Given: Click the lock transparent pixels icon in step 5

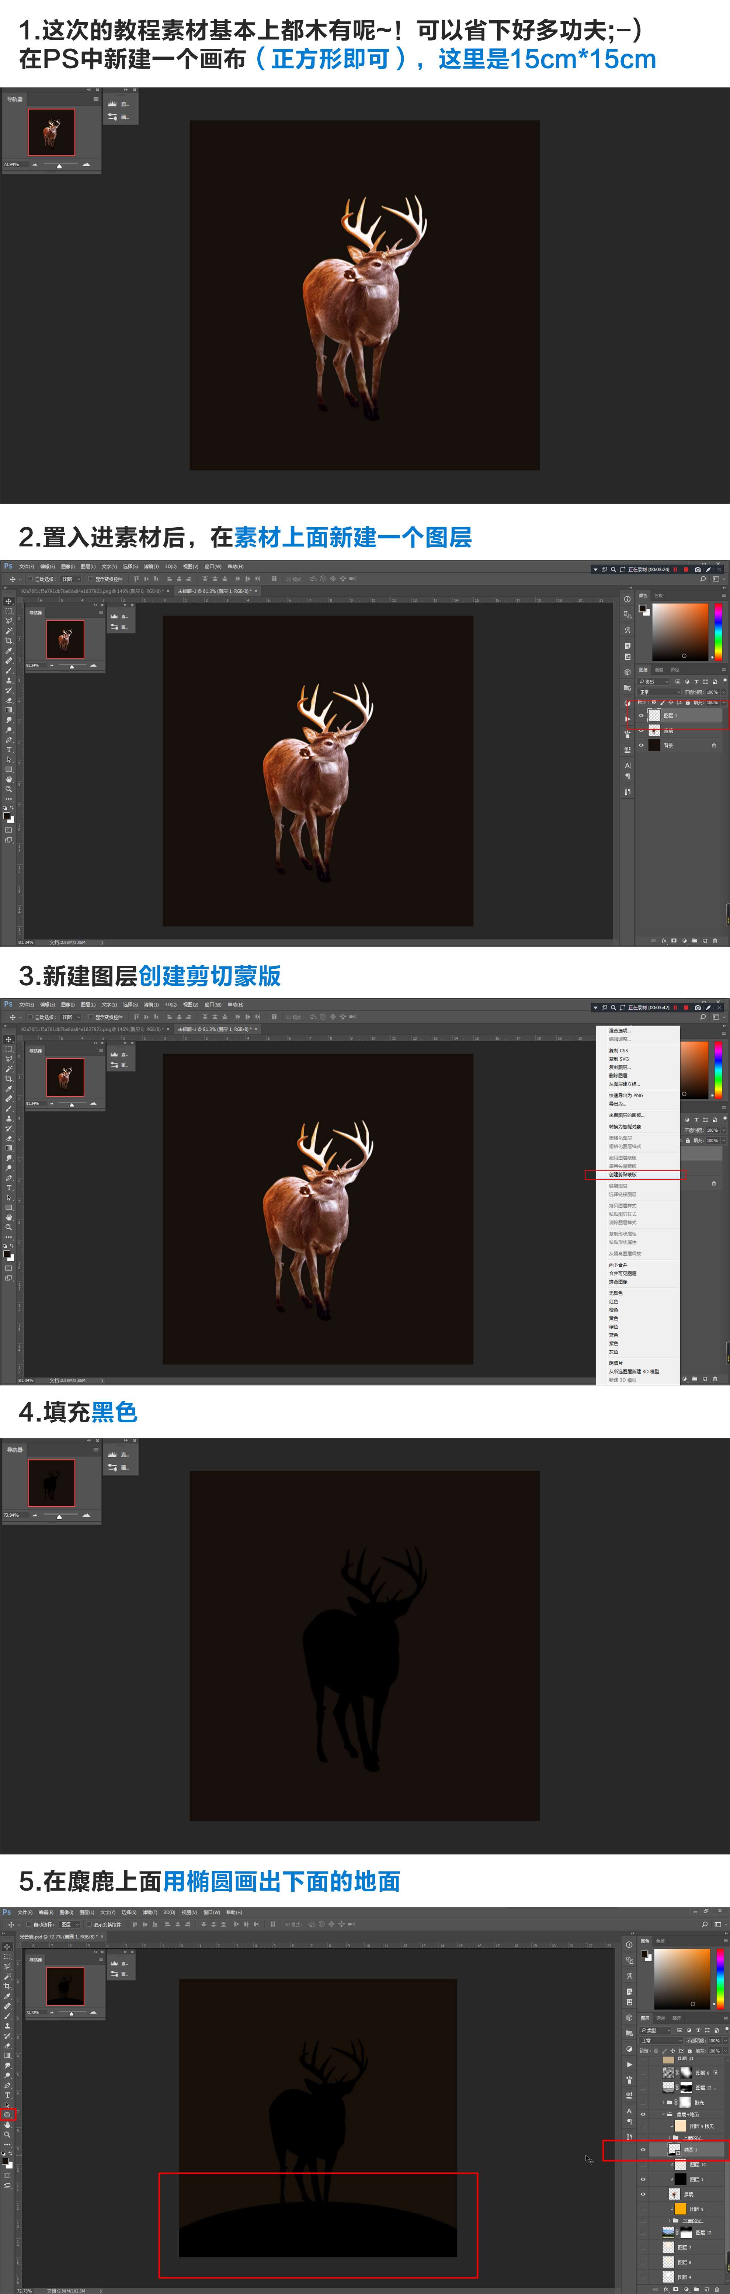Looking at the screenshot, I should pyautogui.click(x=656, y=2051).
